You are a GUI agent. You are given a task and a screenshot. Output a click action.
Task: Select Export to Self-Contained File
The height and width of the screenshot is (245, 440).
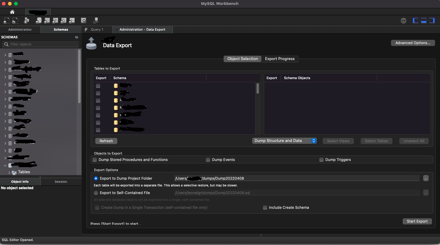(96, 193)
